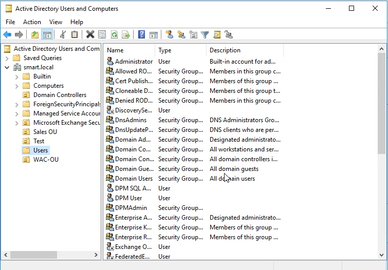Select the Enterprise A... group entry
Screen dimensions: 388x270
(x=134, y=218)
